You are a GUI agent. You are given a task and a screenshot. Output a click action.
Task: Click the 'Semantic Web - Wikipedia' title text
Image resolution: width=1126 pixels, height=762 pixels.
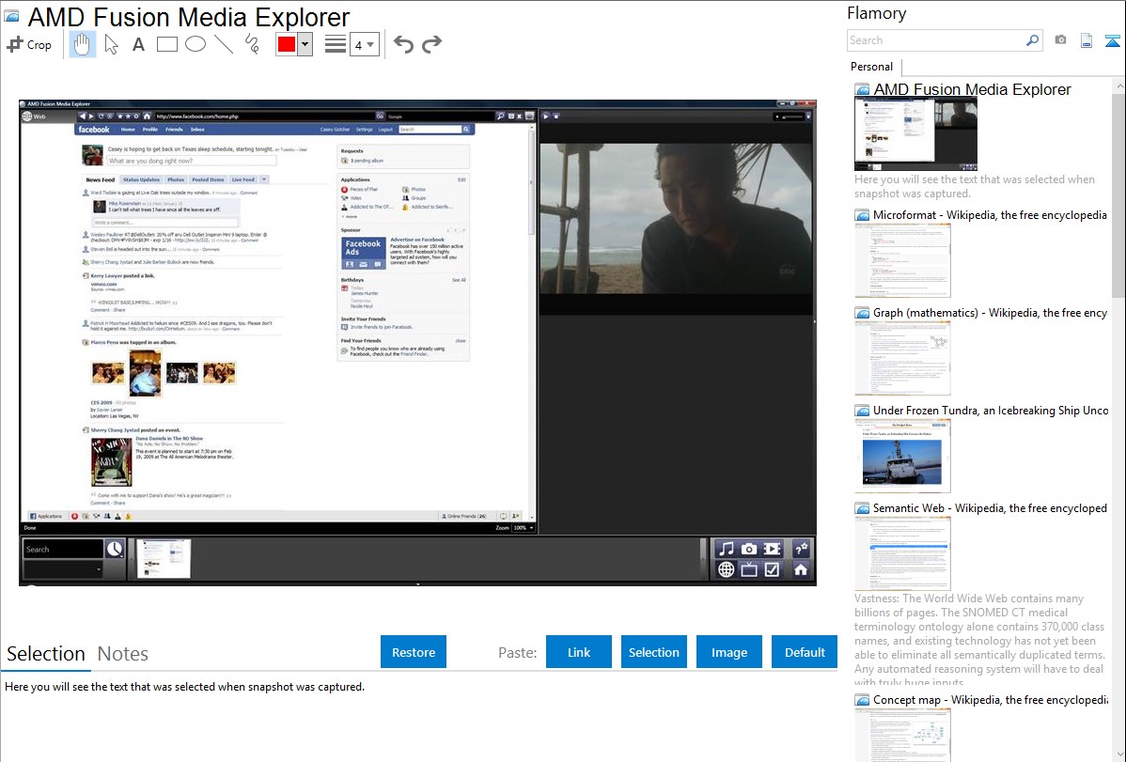click(x=991, y=508)
